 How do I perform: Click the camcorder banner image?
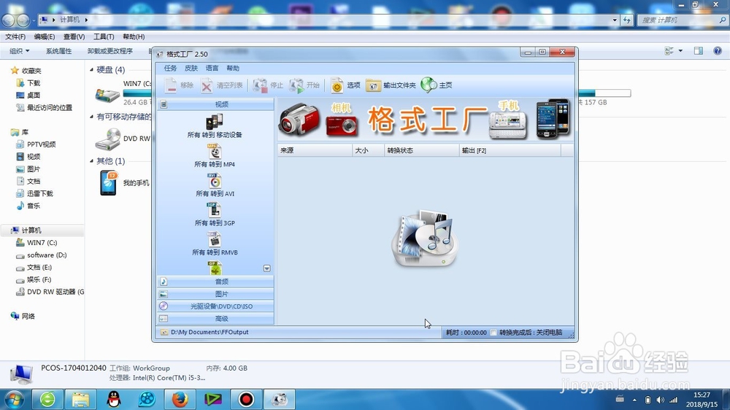(299, 120)
